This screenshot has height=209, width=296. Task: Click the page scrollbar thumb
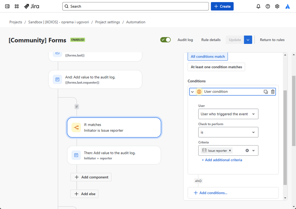[294, 111]
